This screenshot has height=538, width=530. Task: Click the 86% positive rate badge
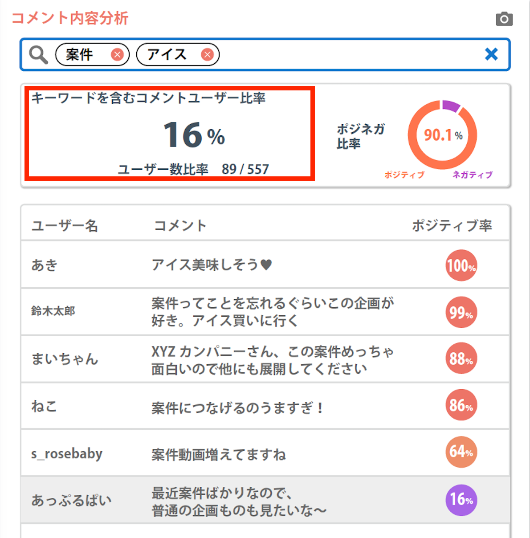461,405
